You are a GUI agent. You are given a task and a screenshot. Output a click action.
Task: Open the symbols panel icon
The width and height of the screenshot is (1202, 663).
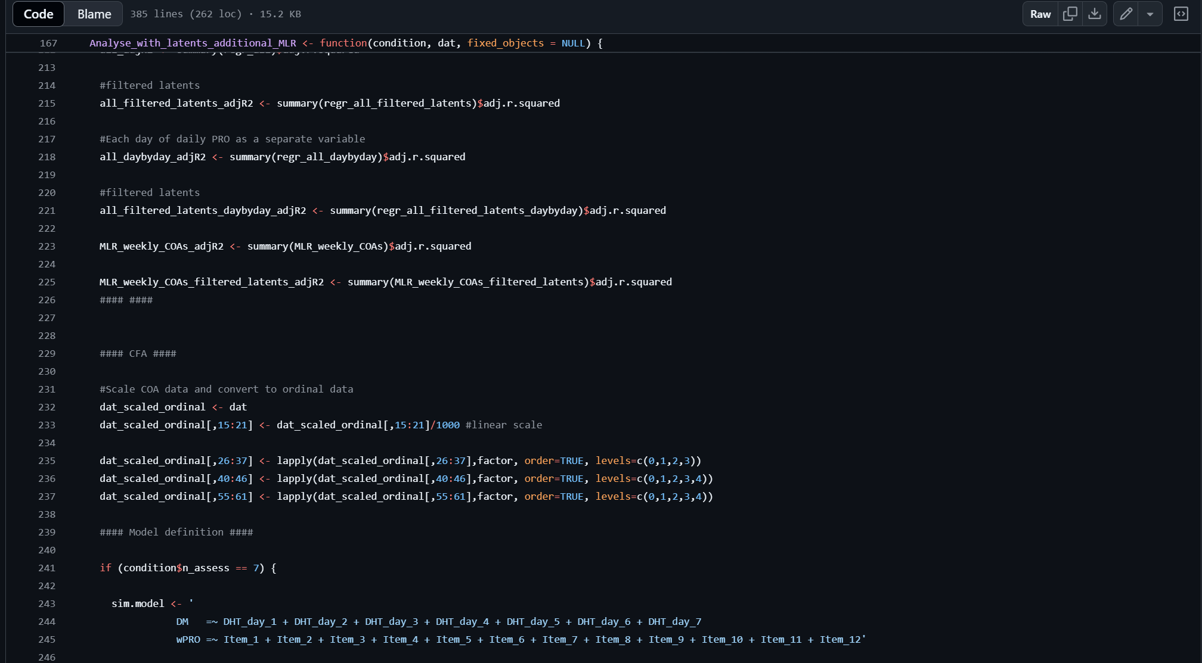[1181, 14]
